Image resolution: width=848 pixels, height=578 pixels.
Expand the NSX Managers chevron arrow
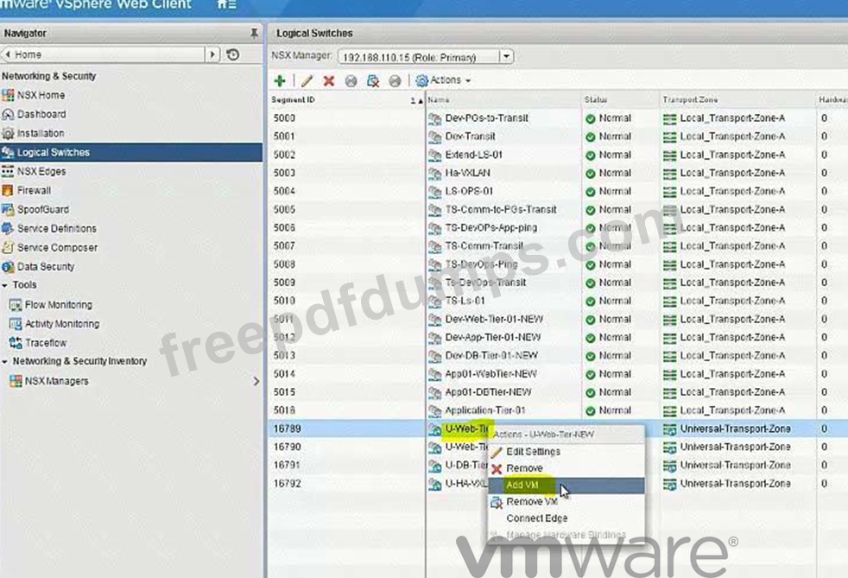[256, 381]
